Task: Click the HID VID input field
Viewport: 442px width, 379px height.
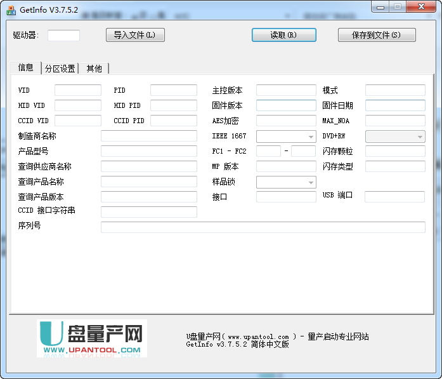Action: [x=78, y=105]
